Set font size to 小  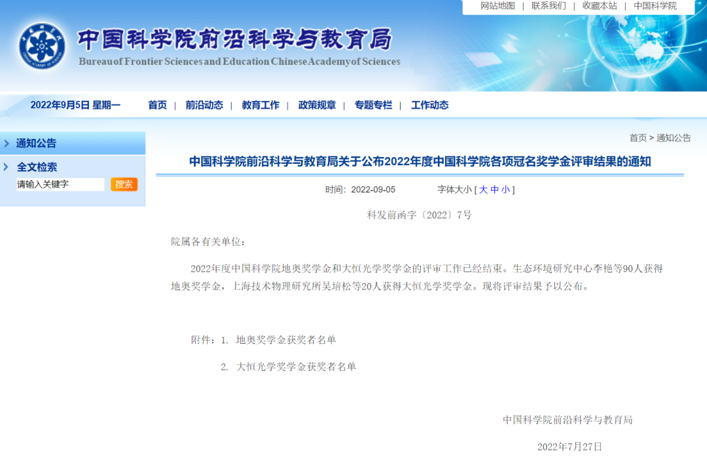pos(505,189)
